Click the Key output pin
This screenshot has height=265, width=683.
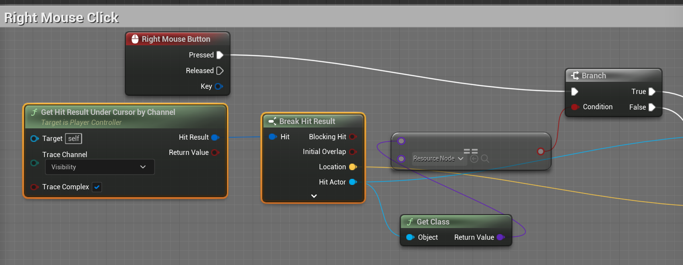(x=219, y=86)
